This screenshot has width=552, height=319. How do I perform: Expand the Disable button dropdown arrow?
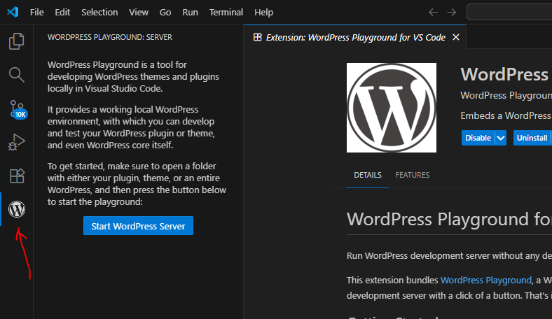click(x=500, y=138)
